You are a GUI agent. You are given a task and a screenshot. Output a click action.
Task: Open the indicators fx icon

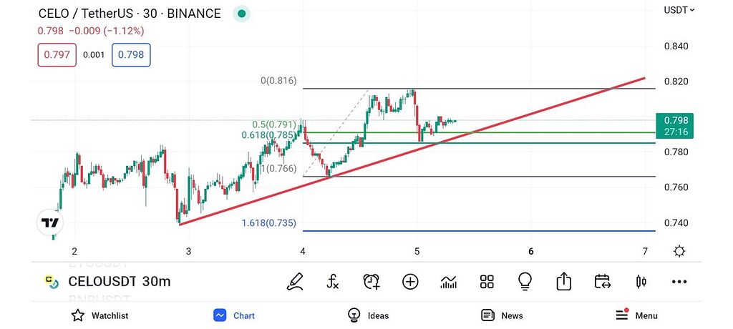pyautogui.click(x=333, y=282)
